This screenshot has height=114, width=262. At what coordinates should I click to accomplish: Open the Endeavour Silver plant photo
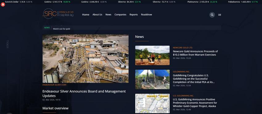(86, 59)
